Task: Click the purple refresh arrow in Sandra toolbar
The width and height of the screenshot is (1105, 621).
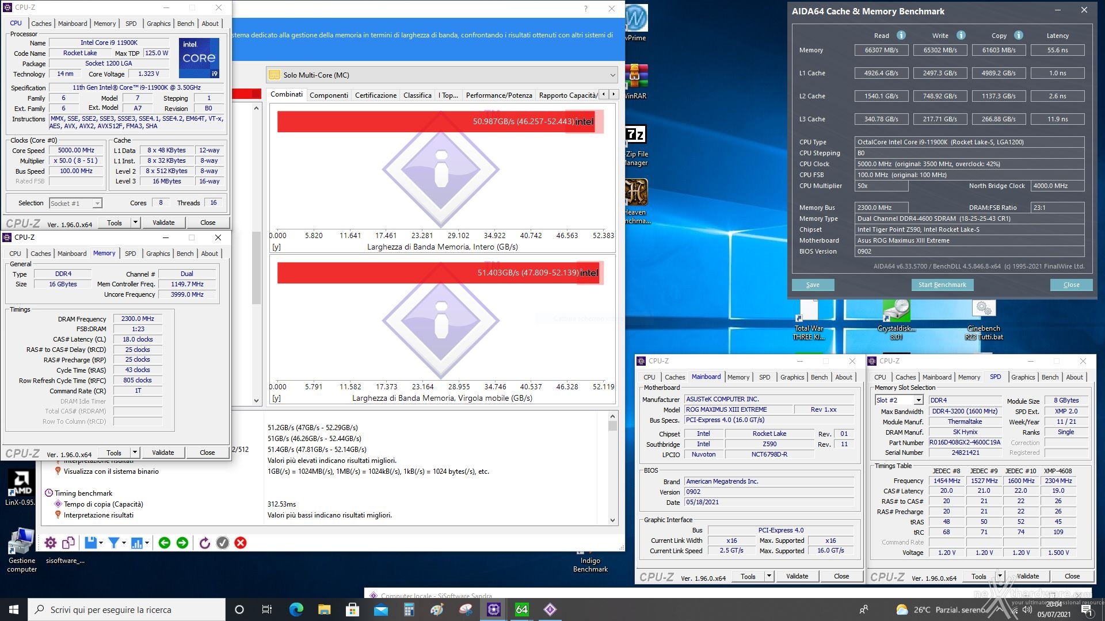Action: pos(205,543)
